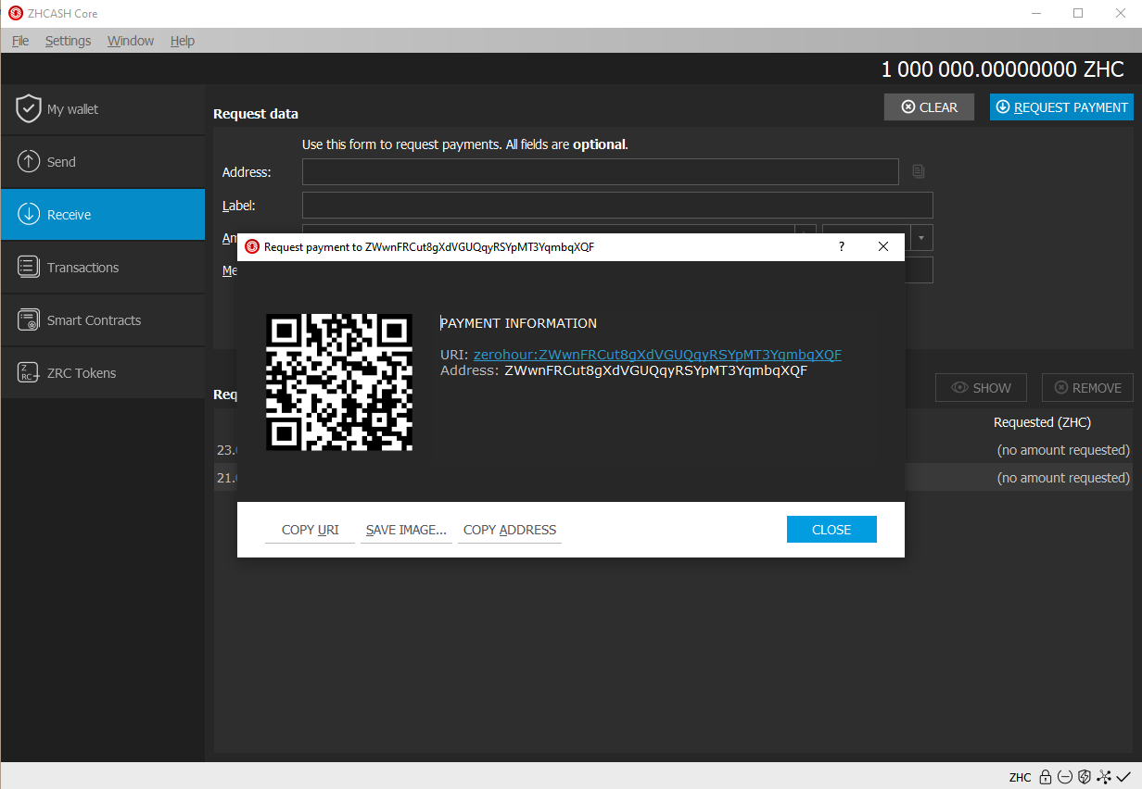The height and width of the screenshot is (789, 1142).
Task: Select '(no amount requested)' in the 21. row
Action: pos(1063,478)
